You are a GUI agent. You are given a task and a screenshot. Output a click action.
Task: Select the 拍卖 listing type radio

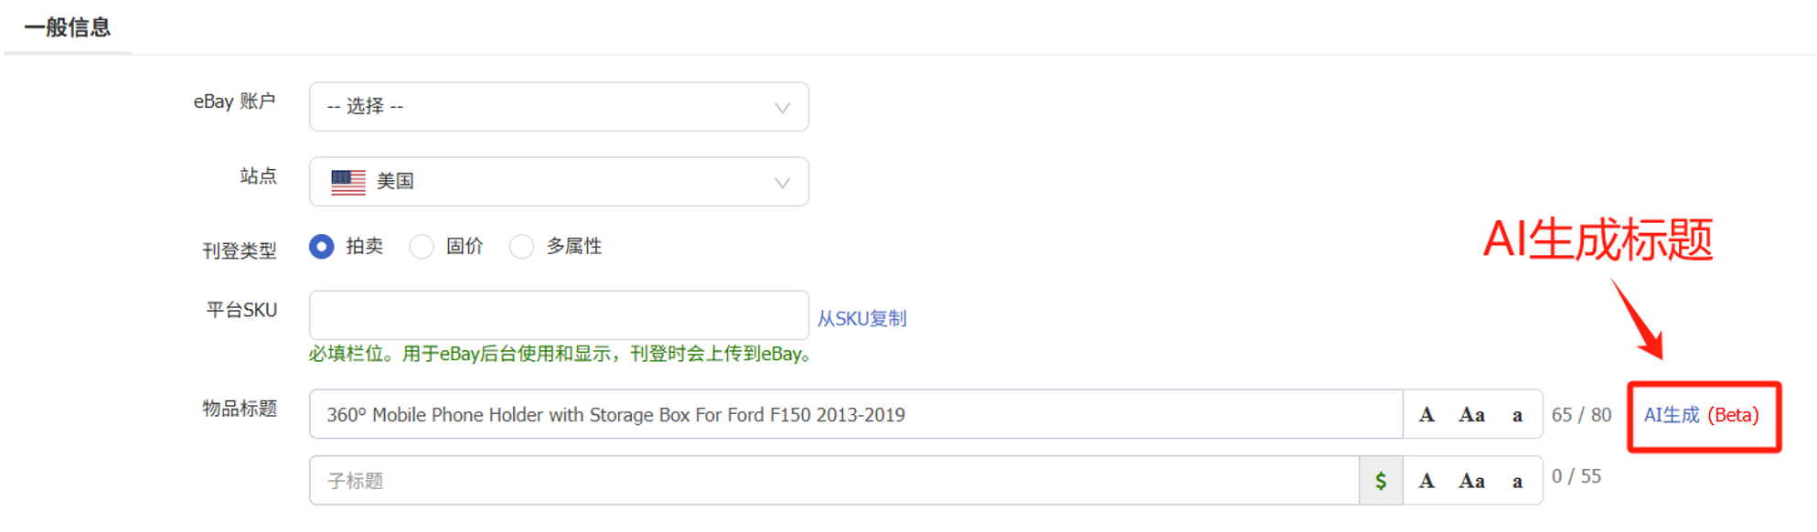(321, 247)
